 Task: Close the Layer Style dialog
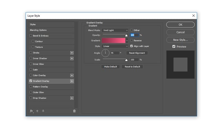[x=194, y=15]
